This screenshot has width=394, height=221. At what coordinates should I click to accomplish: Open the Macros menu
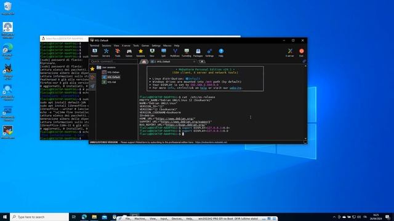pyautogui.click(x=167, y=45)
